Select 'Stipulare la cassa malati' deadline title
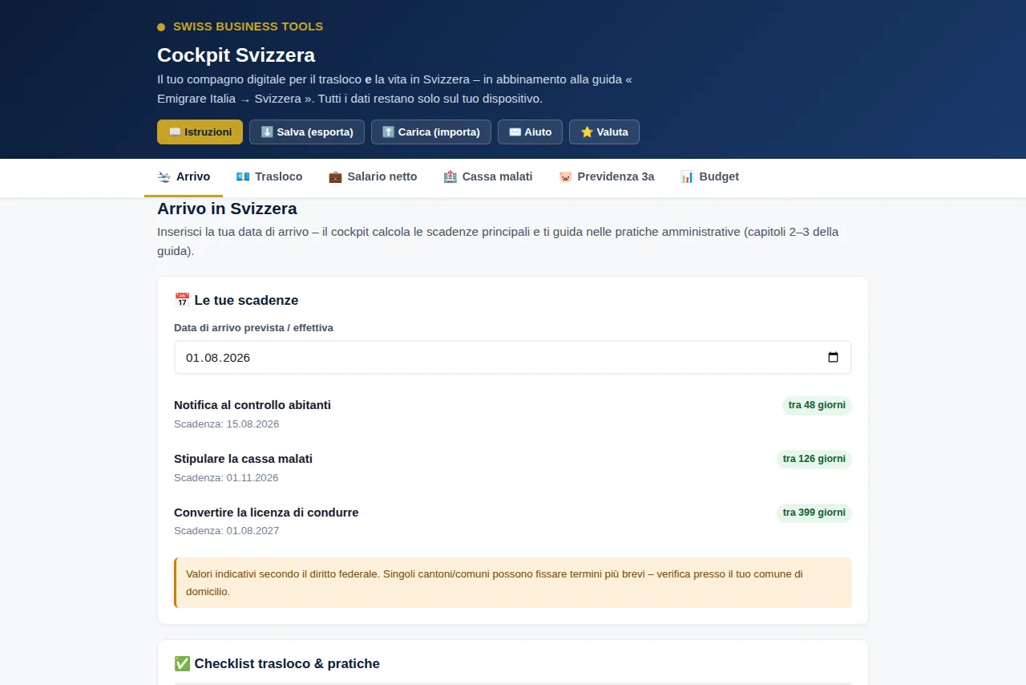The width and height of the screenshot is (1026, 685). click(243, 459)
